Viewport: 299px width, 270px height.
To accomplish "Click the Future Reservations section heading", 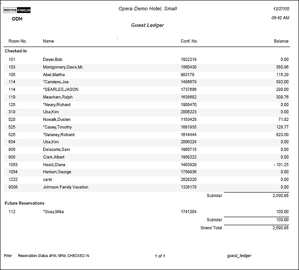I will click(25, 203).
